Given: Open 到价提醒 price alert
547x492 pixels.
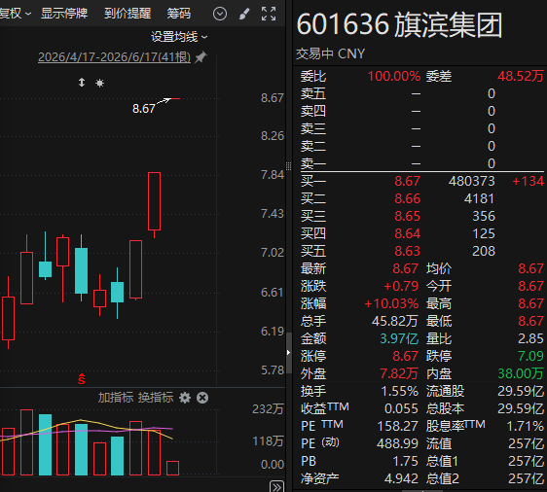Looking at the screenshot, I should [x=128, y=14].
